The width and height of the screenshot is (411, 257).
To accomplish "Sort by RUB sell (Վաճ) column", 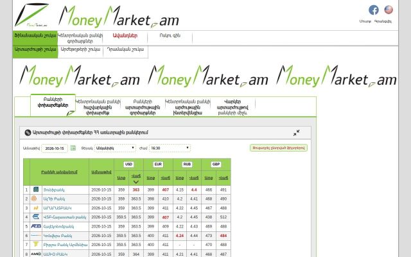I will point(194,178).
